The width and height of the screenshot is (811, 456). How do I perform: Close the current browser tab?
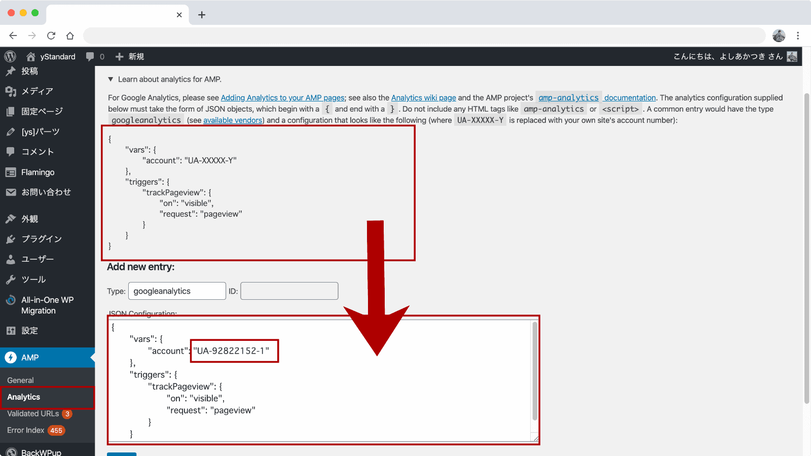coord(179,15)
